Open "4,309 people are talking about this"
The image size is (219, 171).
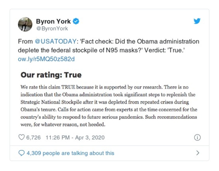pyautogui.click(x=70, y=153)
